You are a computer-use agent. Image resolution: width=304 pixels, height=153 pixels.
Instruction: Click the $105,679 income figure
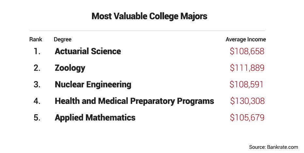click(247, 118)
